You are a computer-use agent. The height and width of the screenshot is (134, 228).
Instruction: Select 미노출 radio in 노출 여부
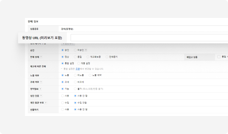[x=75, y=75]
